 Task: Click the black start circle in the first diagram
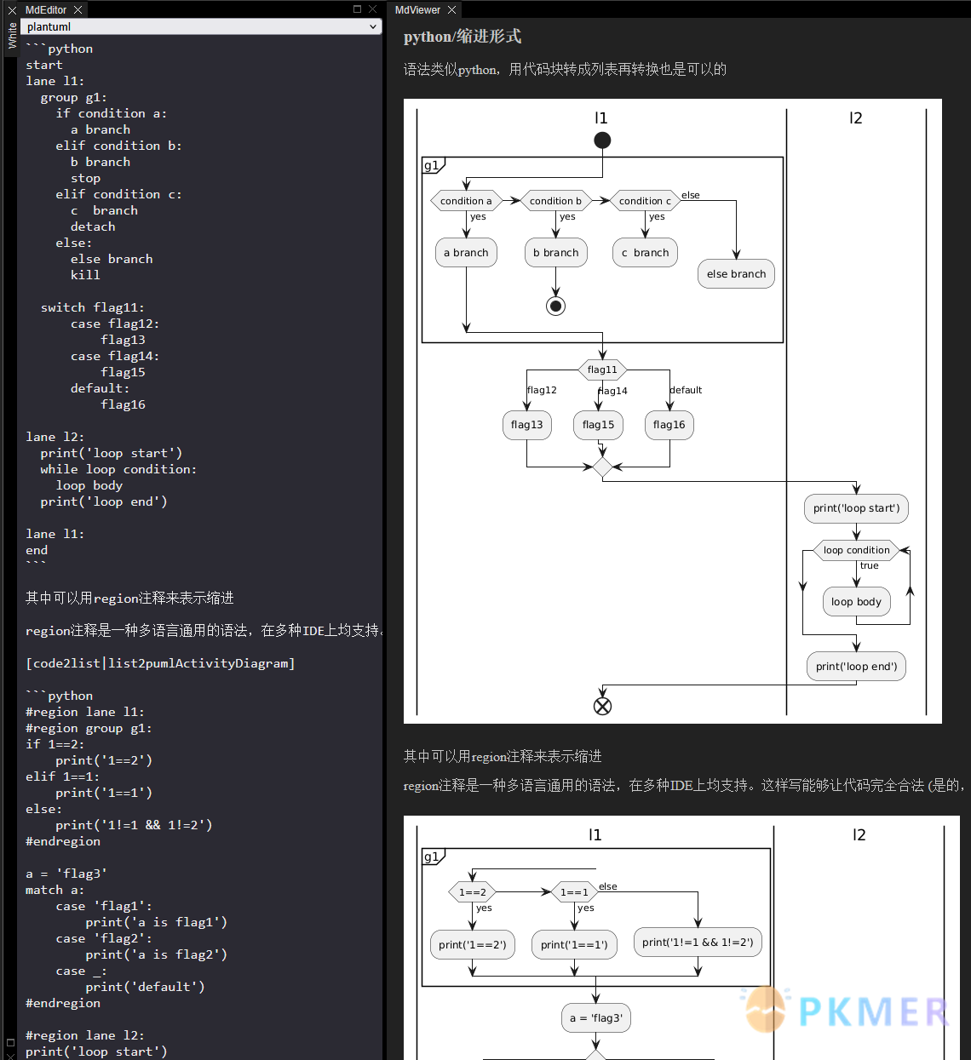tap(602, 140)
